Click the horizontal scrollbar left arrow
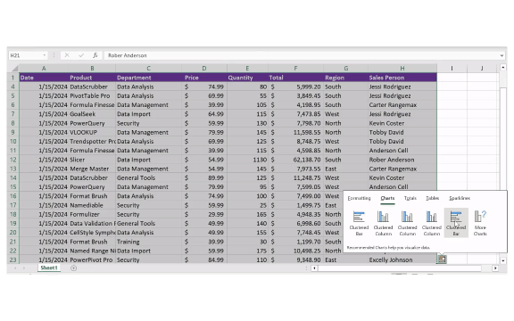 coord(314,267)
